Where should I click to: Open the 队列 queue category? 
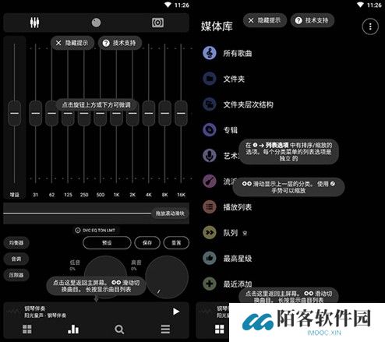[231, 233]
